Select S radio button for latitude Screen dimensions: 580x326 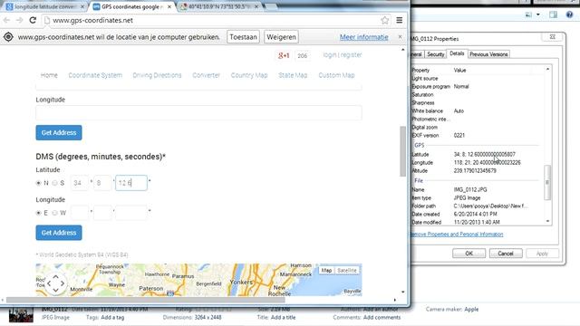pos(54,183)
